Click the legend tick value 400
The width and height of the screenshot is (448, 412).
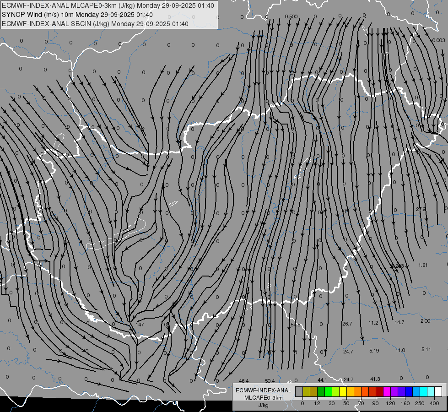[x=434, y=403]
